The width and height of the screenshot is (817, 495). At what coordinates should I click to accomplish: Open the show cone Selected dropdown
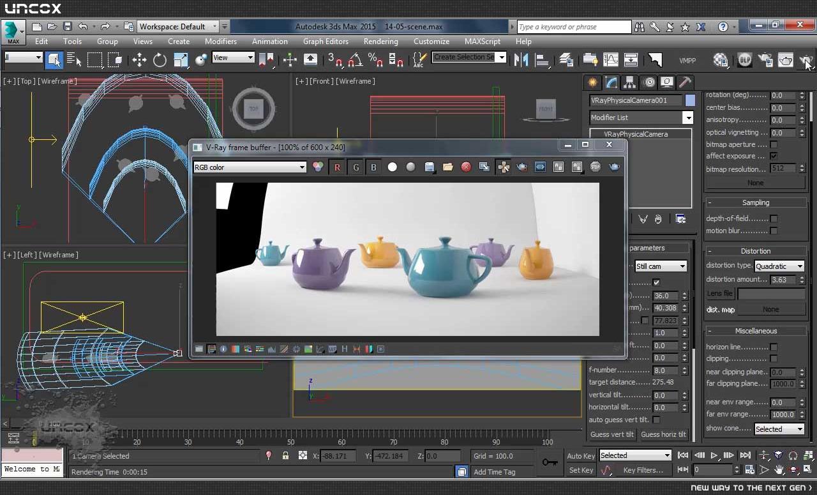click(779, 429)
